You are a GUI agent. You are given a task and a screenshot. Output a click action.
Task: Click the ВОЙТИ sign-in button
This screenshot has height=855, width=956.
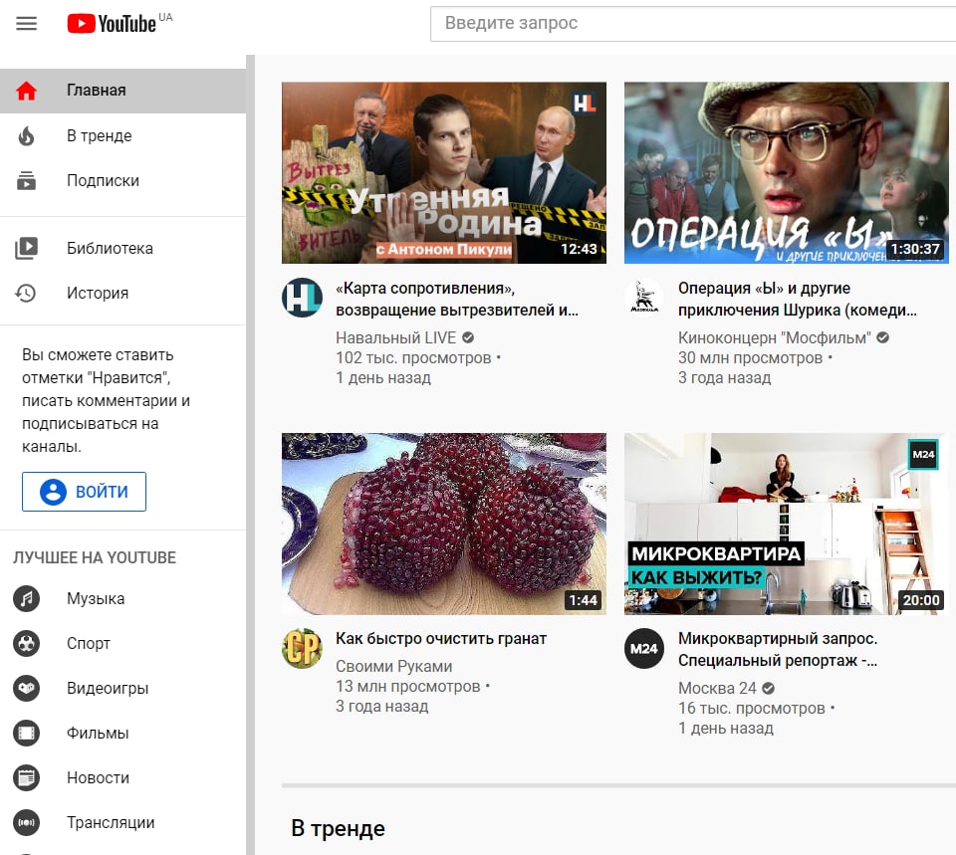tap(84, 491)
